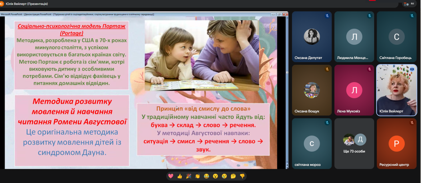The image size is (421, 183).
Task: Click the thumbs down reaction emoji
Action: [242, 176]
